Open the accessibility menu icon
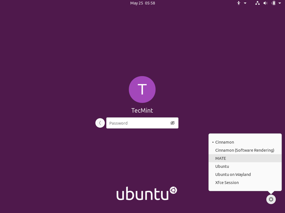285x213 pixels. 239,3
